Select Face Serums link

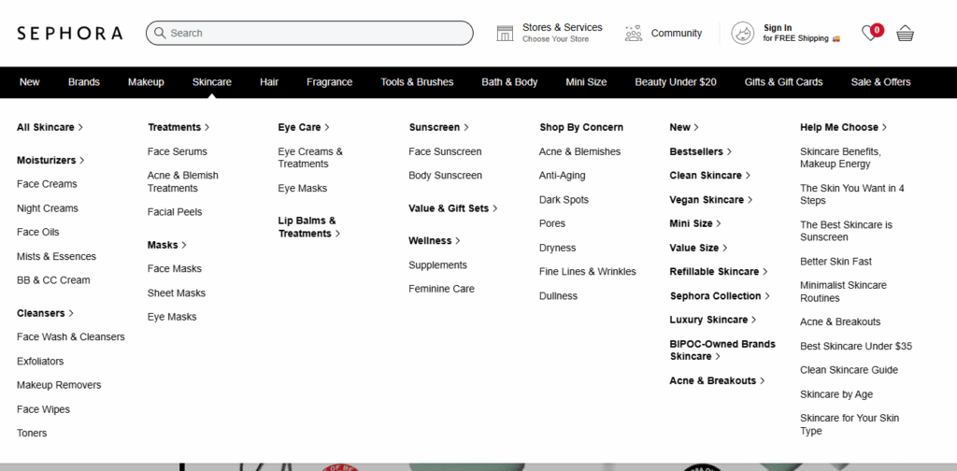point(178,151)
